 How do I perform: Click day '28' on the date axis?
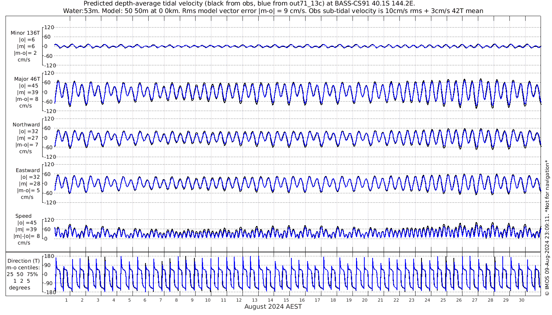(490, 300)
